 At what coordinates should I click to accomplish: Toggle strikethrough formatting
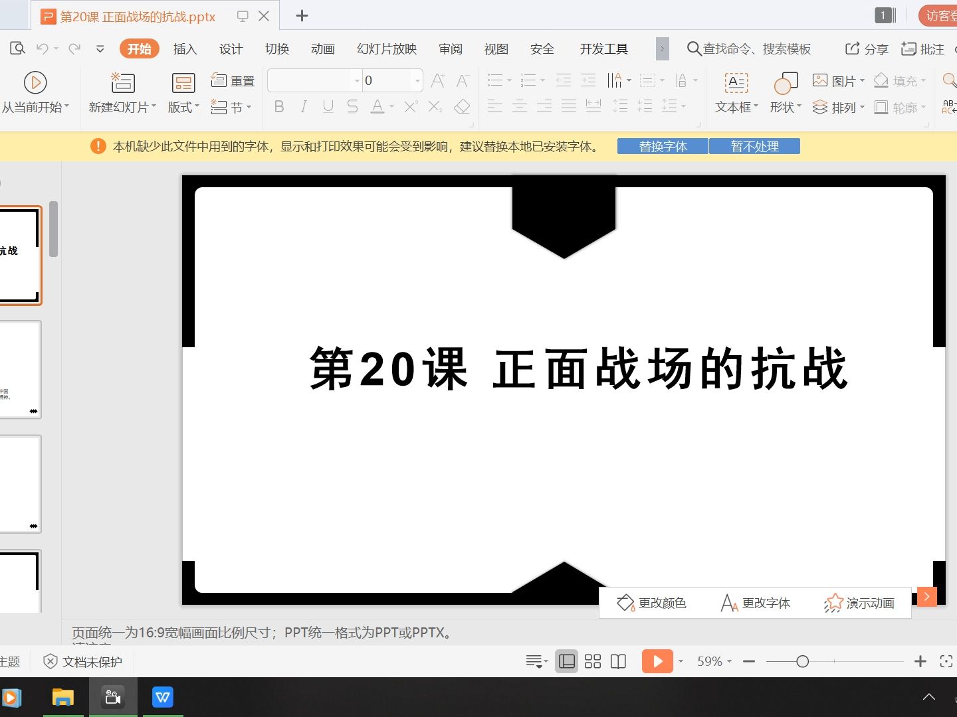tap(352, 107)
